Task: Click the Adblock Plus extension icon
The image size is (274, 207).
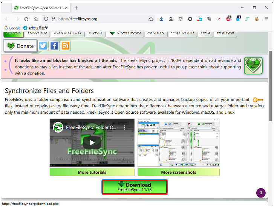Action: pos(228,19)
